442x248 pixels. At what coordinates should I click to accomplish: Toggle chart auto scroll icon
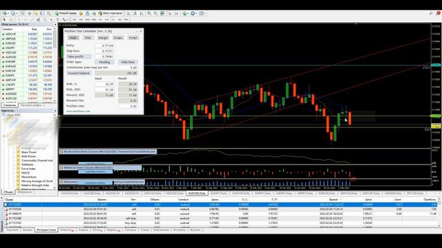(170, 13)
